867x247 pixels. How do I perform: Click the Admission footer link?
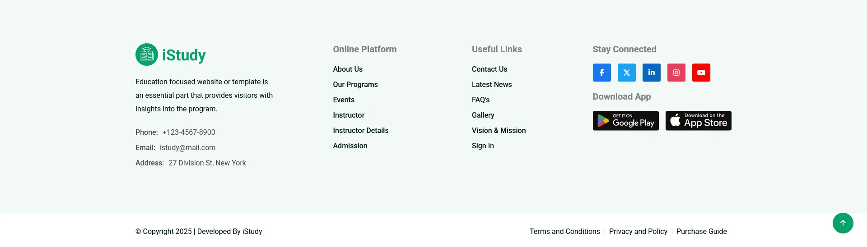(350, 146)
